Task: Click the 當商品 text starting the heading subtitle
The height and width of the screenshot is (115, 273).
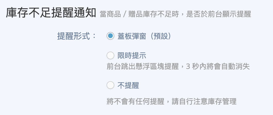Action: [x=110, y=14]
